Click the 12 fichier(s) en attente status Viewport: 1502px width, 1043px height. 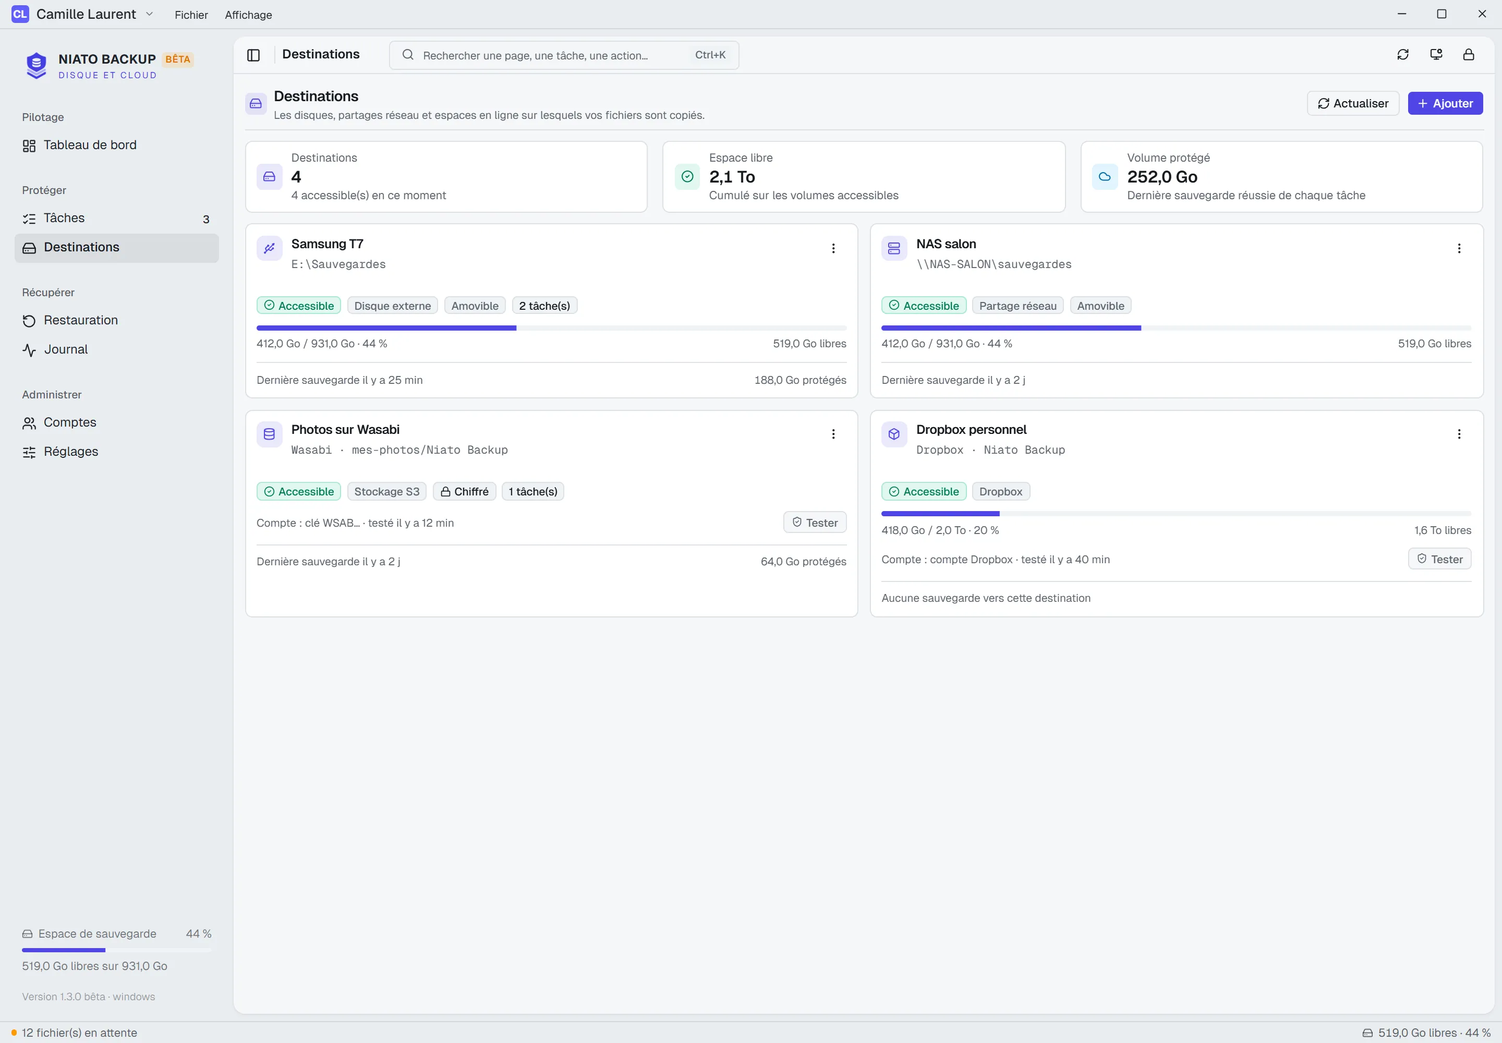point(74,1033)
